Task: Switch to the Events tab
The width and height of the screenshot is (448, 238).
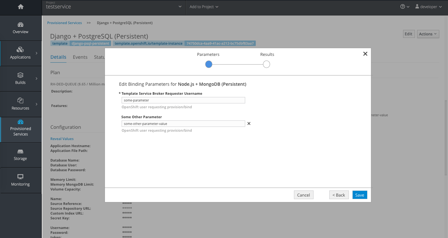Action: pos(80,57)
